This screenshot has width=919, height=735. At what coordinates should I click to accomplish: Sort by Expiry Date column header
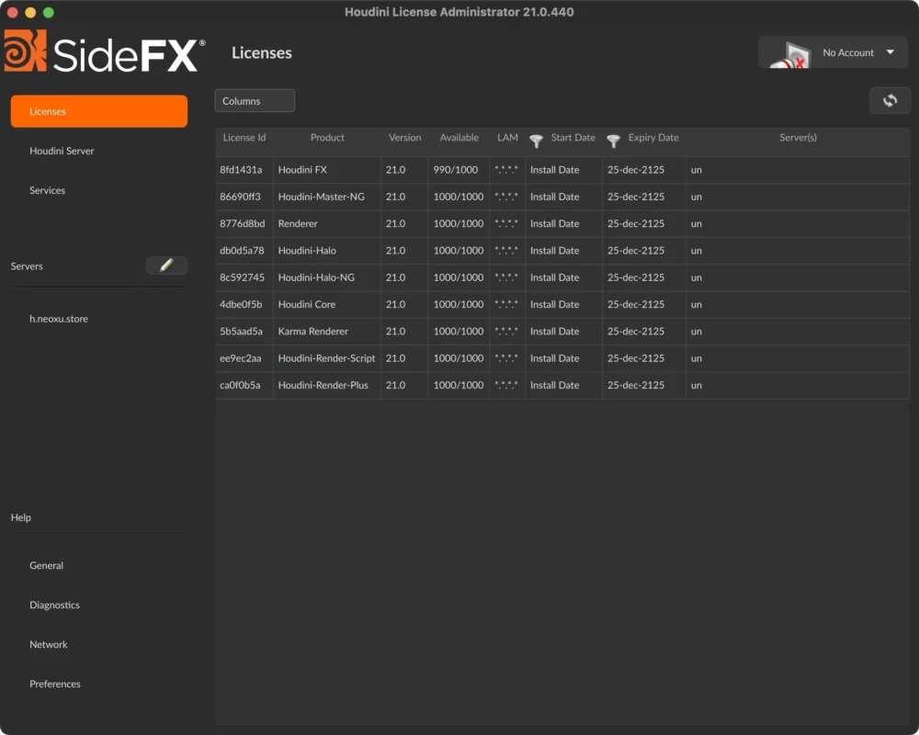(x=653, y=137)
